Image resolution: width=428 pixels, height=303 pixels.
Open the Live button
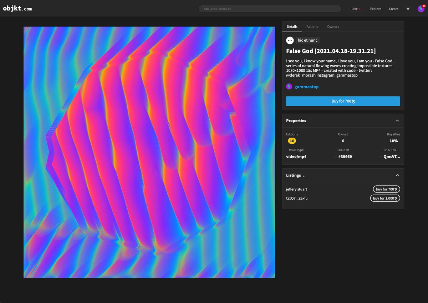pos(356,9)
